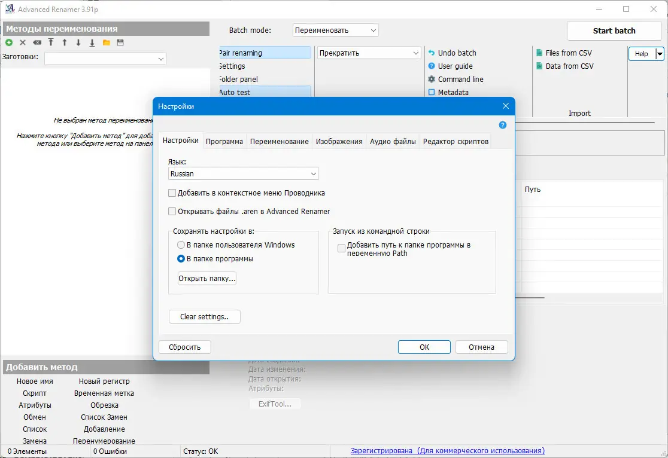Click the clear all methods icon
The height and width of the screenshot is (458, 668).
[x=37, y=42]
